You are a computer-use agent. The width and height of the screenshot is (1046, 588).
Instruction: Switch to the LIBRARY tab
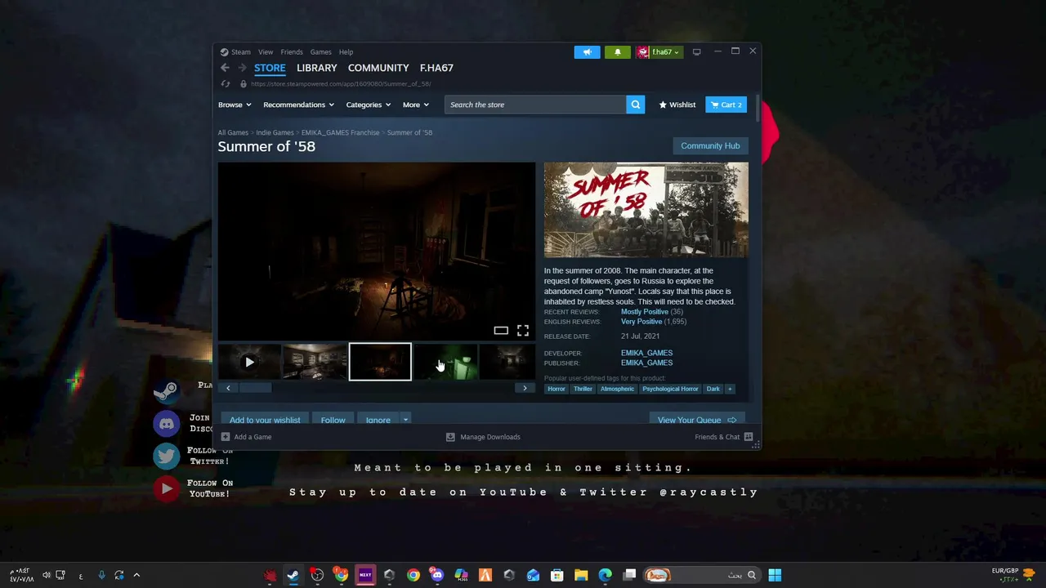[x=317, y=68]
